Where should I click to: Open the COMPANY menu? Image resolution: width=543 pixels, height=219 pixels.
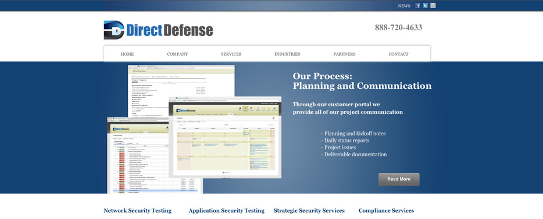177,54
